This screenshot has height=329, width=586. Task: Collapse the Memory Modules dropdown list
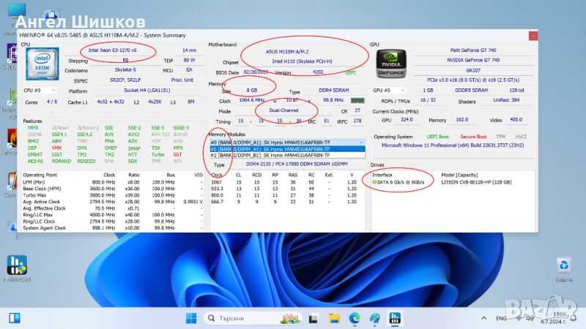360,142
